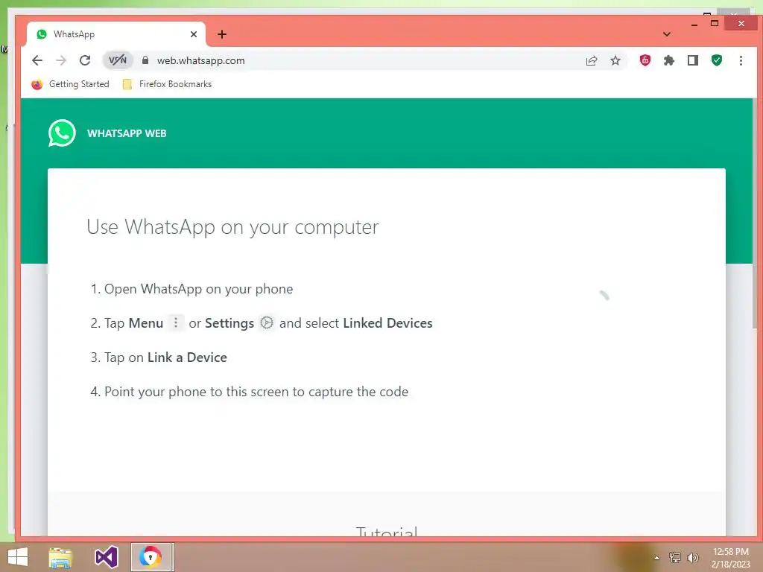763x572 pixels.
Task: Open the Extensions puzzle icon
Action: 669,60
